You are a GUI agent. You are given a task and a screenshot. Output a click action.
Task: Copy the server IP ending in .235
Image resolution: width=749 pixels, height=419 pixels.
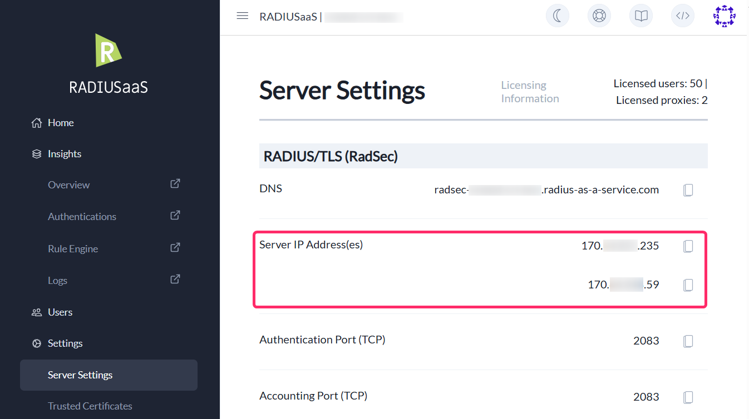pyautogui.click(x=688, y=246)
